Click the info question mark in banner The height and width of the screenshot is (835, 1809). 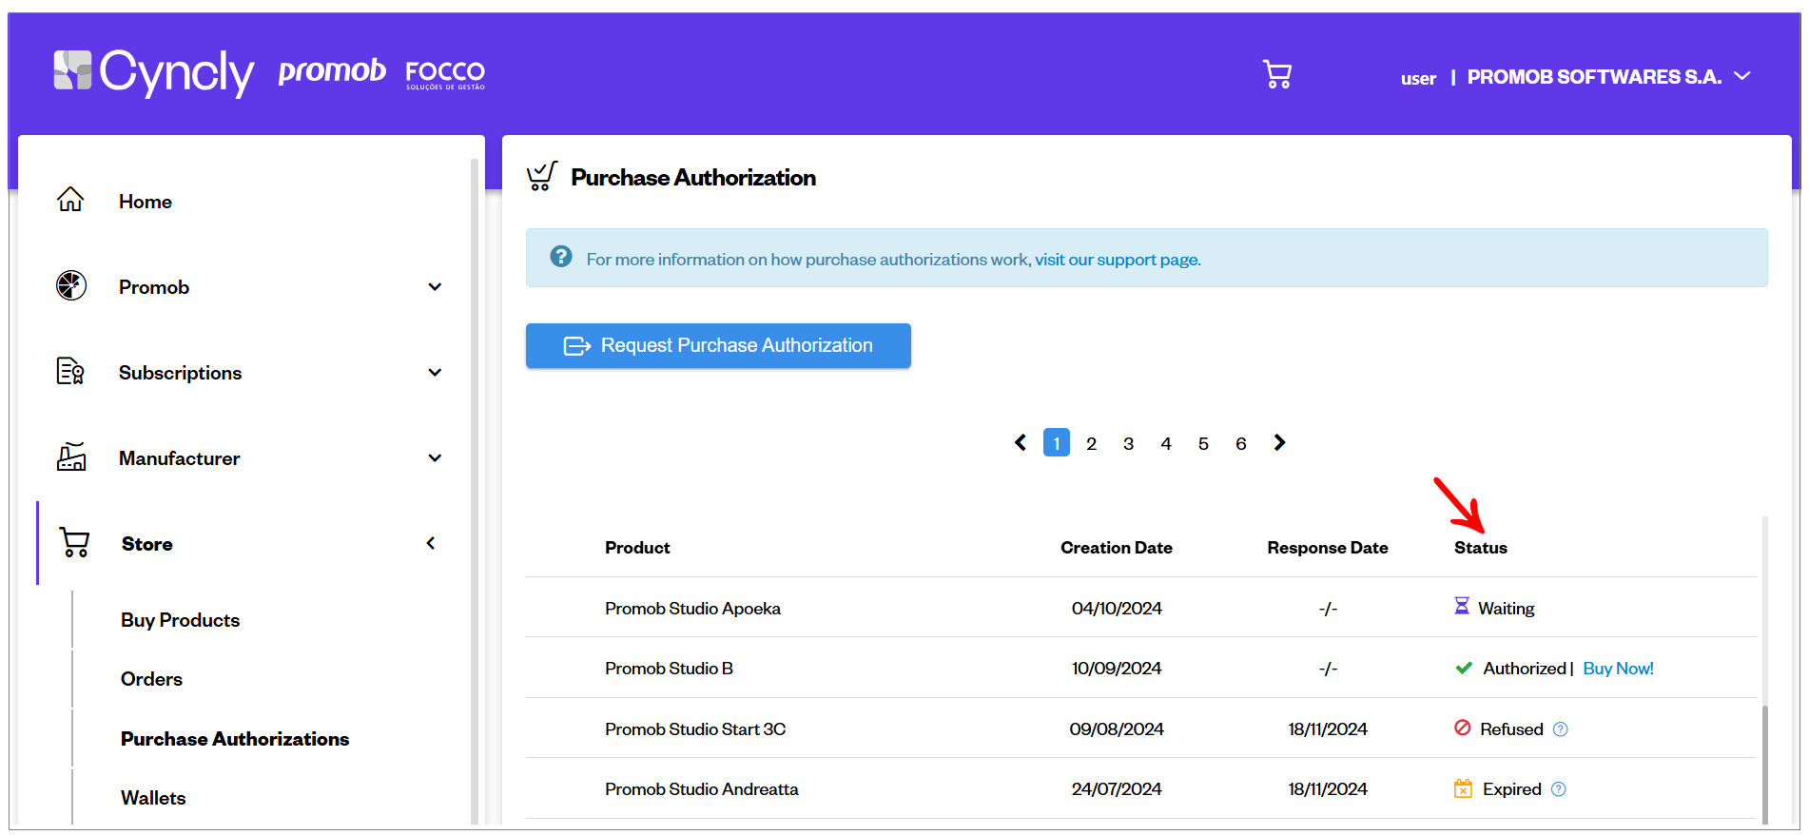(x=561, y=257)
